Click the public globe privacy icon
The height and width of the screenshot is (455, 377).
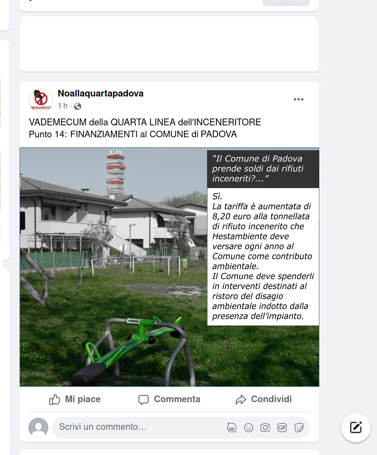coord(78,106)
